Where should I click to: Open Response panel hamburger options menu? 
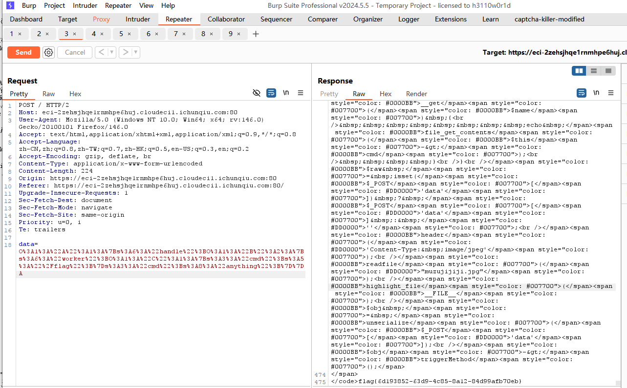[611, 93]
